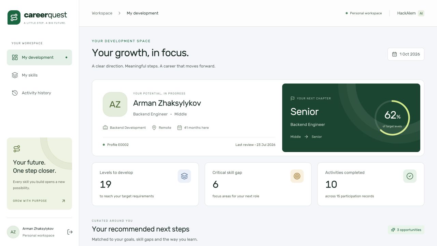Click the Activities completed checkmark icon
This screenshot has width=437, height=246.
point(410,176)
